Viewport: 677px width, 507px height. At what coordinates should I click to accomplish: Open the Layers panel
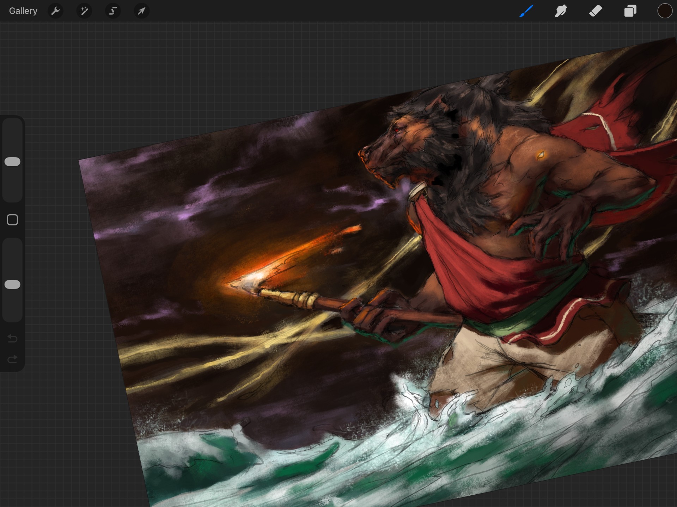click(630, 11)
